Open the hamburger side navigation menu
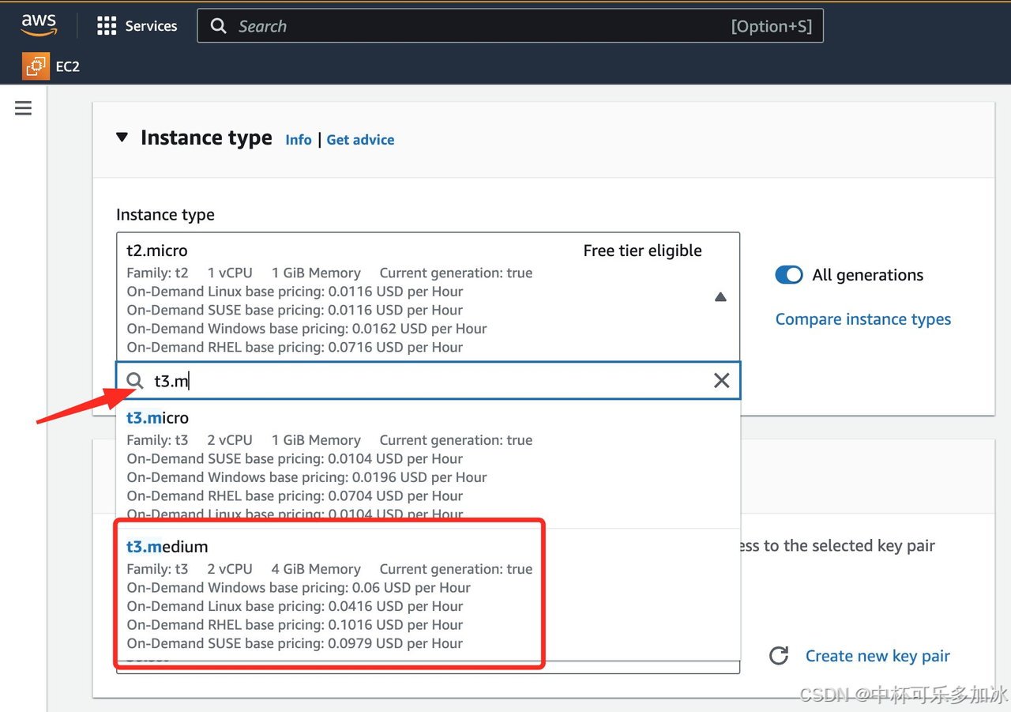The height and width of the screenshot is (712, 1011). 24,108
